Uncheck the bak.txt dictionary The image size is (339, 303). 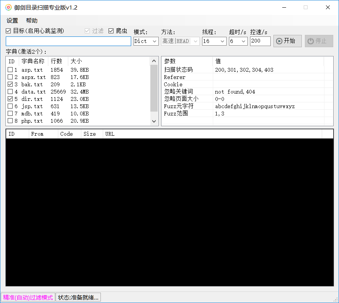pos(10,84)
